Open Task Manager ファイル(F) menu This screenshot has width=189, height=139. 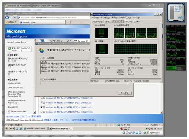(95, 18)
